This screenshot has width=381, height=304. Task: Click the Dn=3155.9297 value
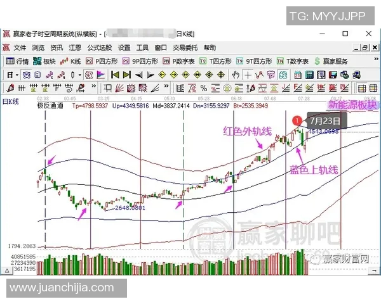(211, 106)
